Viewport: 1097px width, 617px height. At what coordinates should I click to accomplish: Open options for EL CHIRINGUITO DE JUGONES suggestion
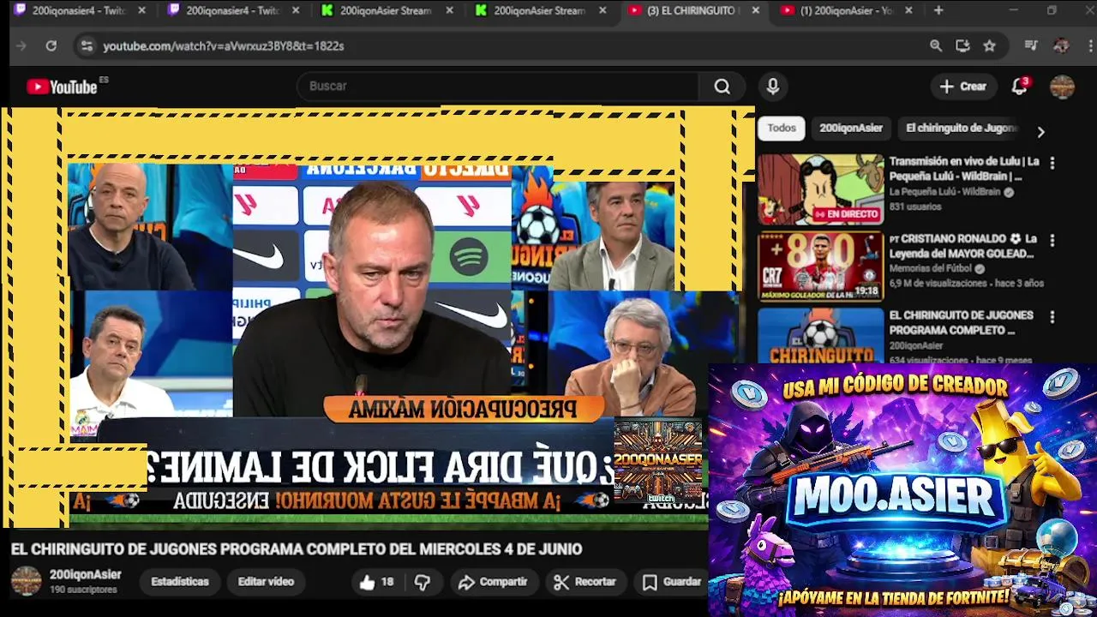(x=1052, y=317)
